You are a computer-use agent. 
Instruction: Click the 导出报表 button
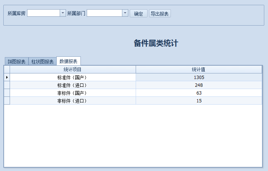(x=160, y=13)
